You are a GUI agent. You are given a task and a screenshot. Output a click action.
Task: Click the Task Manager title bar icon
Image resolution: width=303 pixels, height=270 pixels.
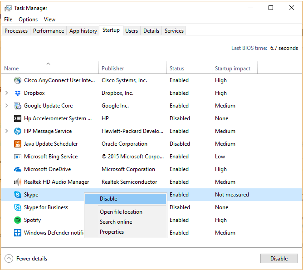point(8,8)
